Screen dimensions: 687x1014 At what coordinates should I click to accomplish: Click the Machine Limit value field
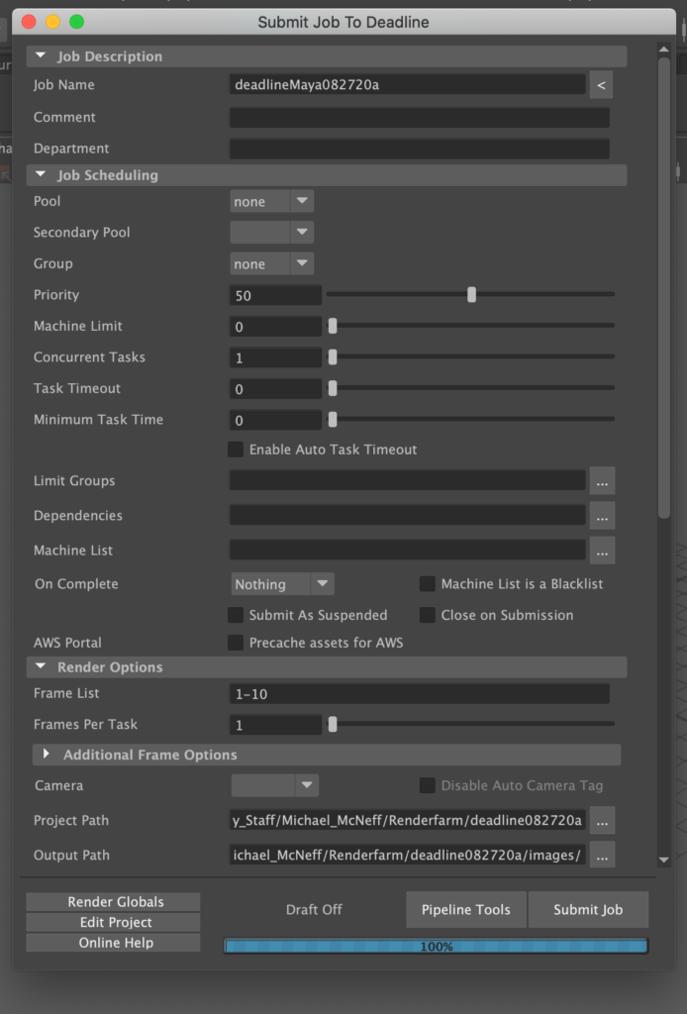point(276,327)
